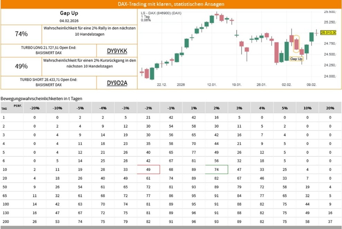Click the 10% column header
The width and height of the screenshot is (342, 229).
(x=307, y=108)
